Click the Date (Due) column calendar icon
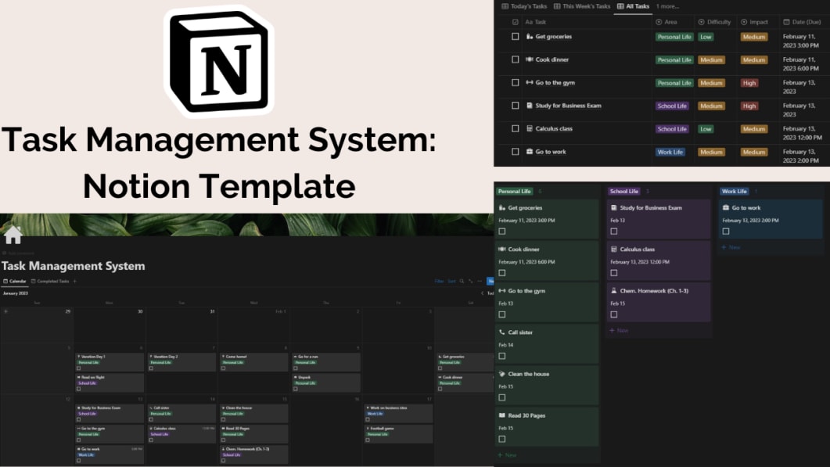This screenshot has height=467, width=830. click(785, 22)
